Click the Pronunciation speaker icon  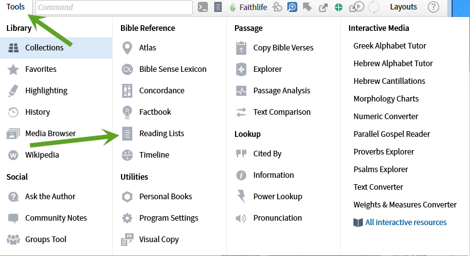(241, 218)
